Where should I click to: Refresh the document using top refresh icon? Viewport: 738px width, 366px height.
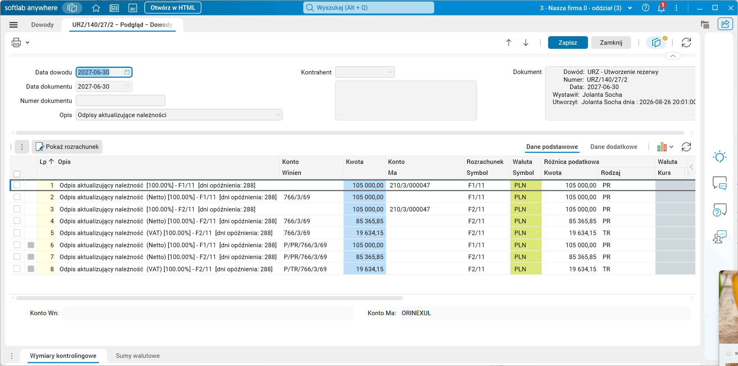coord(686,43)
